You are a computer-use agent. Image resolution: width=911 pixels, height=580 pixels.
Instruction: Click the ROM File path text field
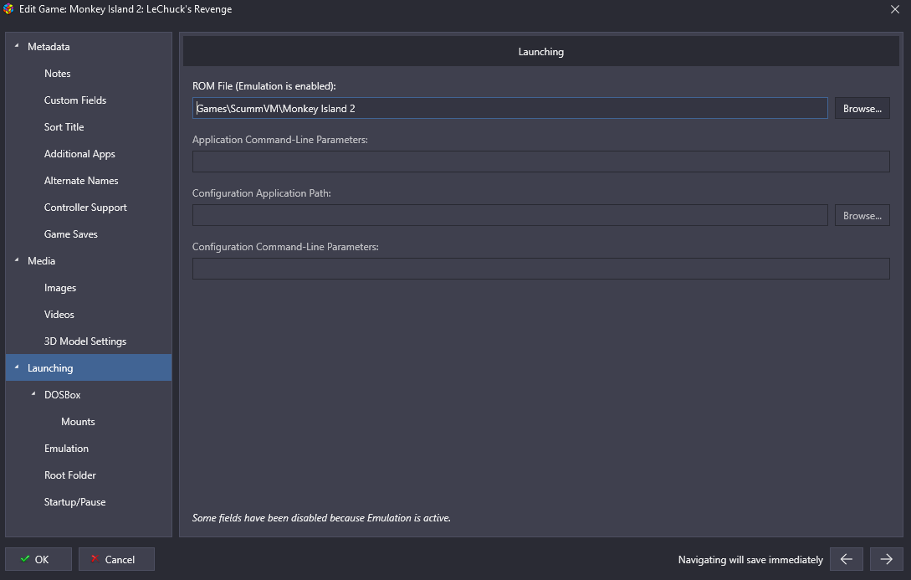click(x=509, y=108)
